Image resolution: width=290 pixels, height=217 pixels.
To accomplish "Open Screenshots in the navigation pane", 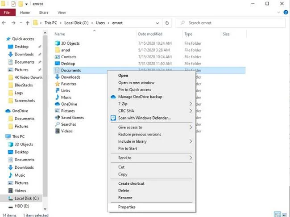I will [25, 101].
